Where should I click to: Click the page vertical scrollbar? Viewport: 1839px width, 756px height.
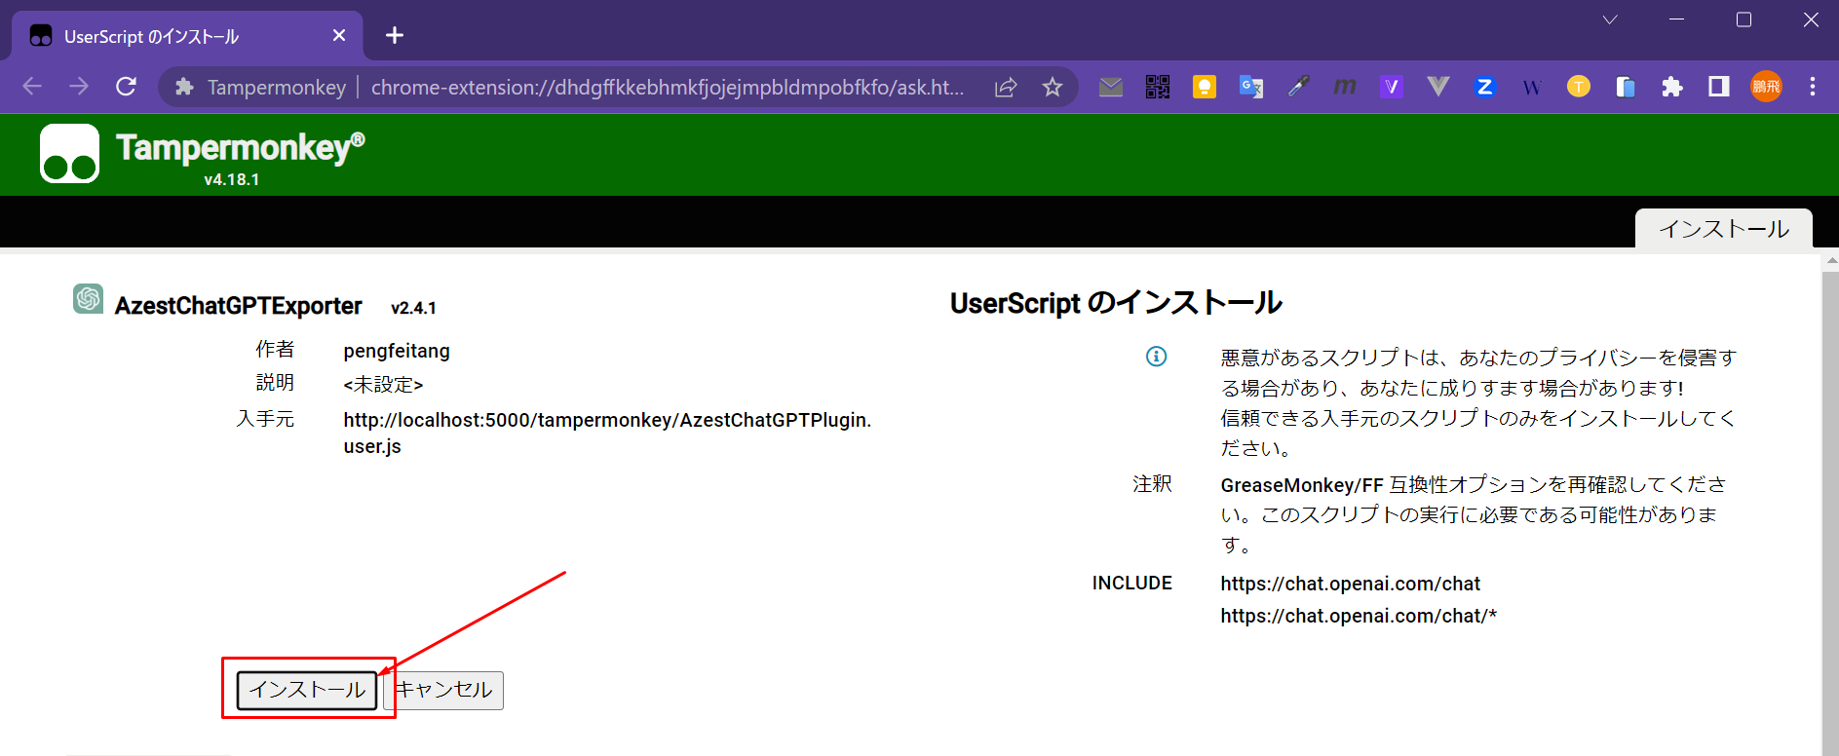click(1829, 487)
